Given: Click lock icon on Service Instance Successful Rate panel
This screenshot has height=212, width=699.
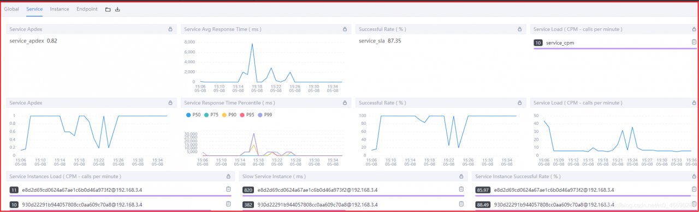Looking at the screenshot, I should [x=694, y=177].
